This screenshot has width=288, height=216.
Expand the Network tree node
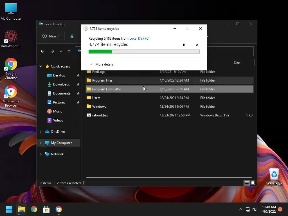click(40, 154)
